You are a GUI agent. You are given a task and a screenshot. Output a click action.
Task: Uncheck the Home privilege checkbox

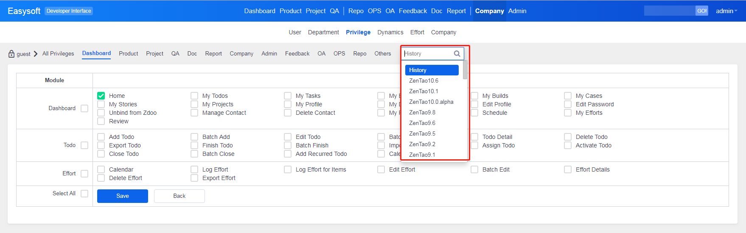(x=101, y=96)
